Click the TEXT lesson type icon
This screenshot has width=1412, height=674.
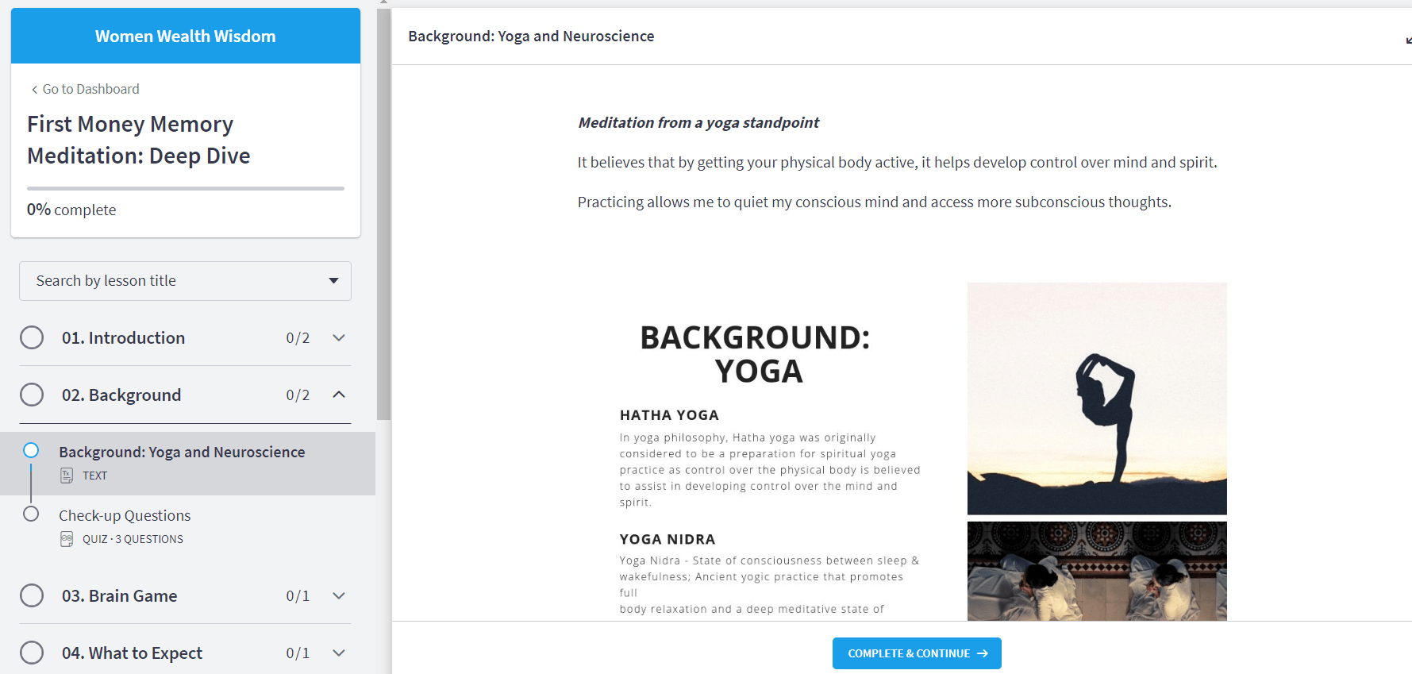pos(67,476)
